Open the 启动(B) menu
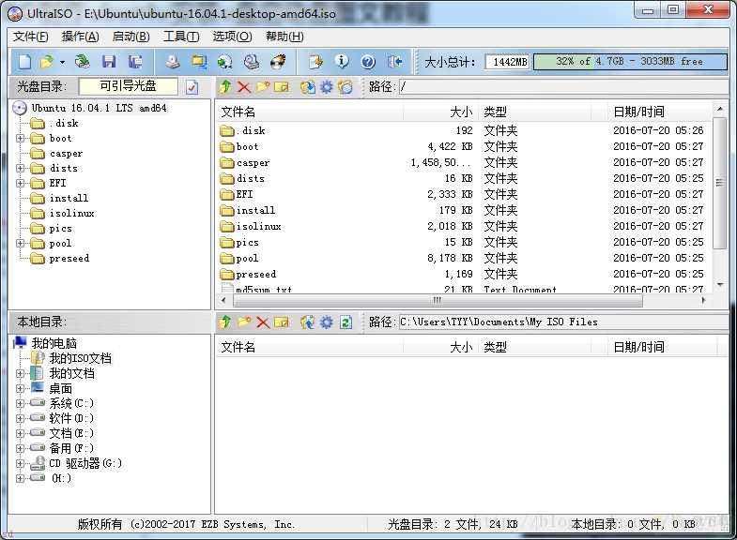Viewport: 737px width, 540px height. pos(131,37)
